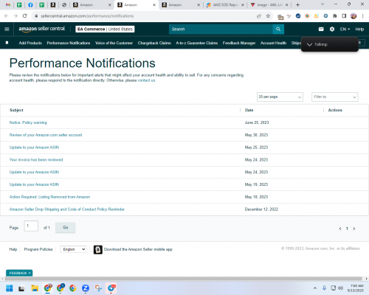369x295 pixels.
Task: Change the English footer language dropdown
Action: click(73, 249)
